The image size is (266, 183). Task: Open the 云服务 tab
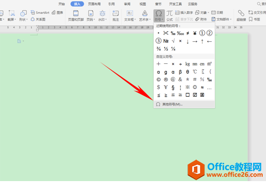click(x=193, y=4)
